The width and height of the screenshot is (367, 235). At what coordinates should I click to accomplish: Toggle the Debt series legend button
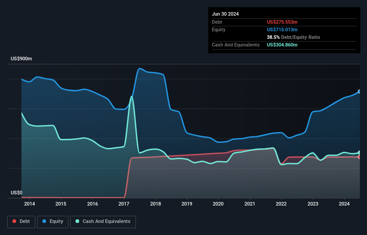(x=21, y=222)
